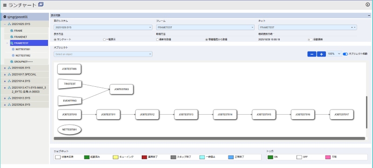This screenshot has height=168, width=373.
Task: Click the red 異常終了 legend swatch
Action: (144, 157)
